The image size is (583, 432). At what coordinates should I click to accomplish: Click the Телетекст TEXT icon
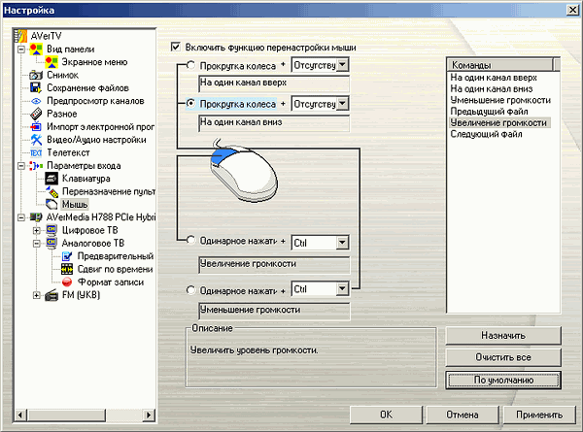(36, 152)
